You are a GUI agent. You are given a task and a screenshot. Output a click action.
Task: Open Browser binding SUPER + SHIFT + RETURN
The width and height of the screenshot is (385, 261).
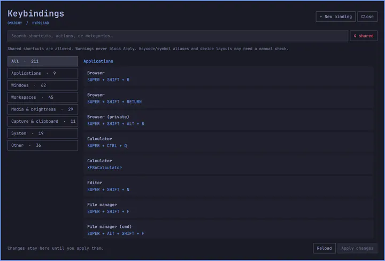coord(228,98)
